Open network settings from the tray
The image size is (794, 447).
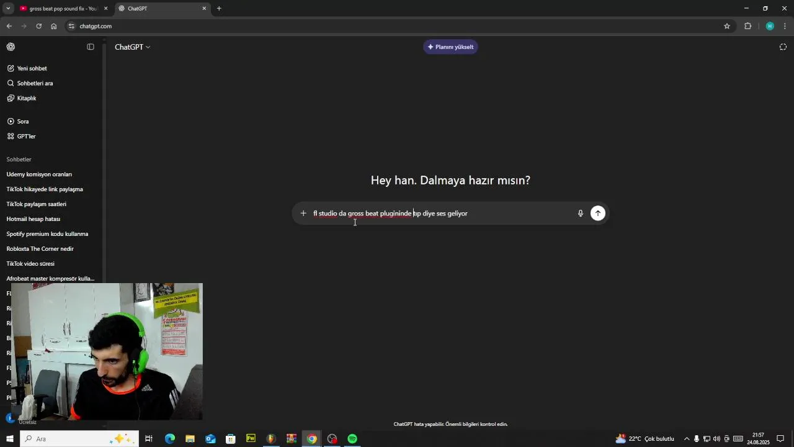pyautogui.click(x=707, y=439)
